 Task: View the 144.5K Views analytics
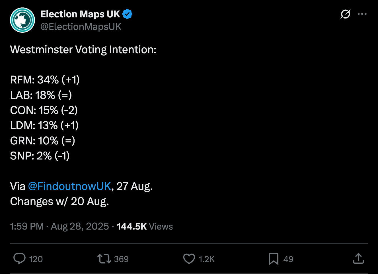click(x=145, y=226)
